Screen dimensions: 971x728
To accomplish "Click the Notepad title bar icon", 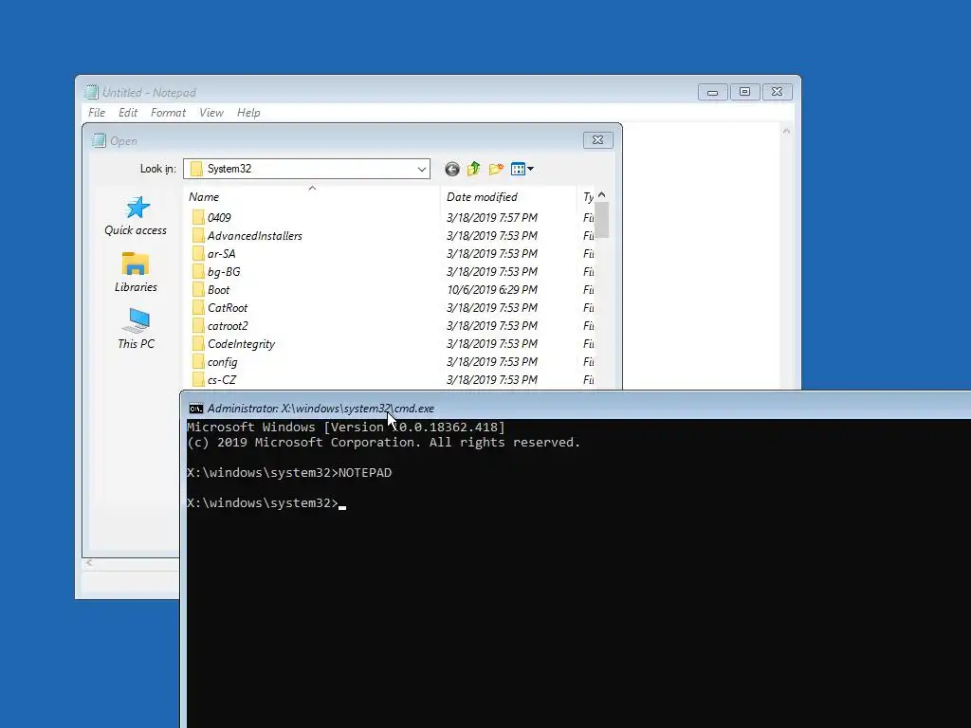I will [91, 92].
